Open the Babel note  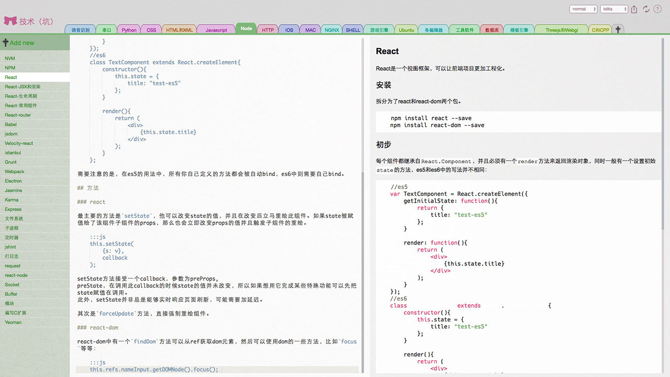click(x=35, y=124)
